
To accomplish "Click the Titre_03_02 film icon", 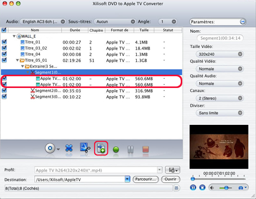I will point(23,48).
